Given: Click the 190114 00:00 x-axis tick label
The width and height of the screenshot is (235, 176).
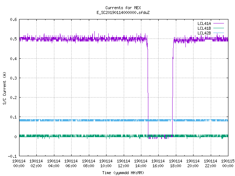Looking at the screenshot, I should pyautogui.click(x=19, y=164).
